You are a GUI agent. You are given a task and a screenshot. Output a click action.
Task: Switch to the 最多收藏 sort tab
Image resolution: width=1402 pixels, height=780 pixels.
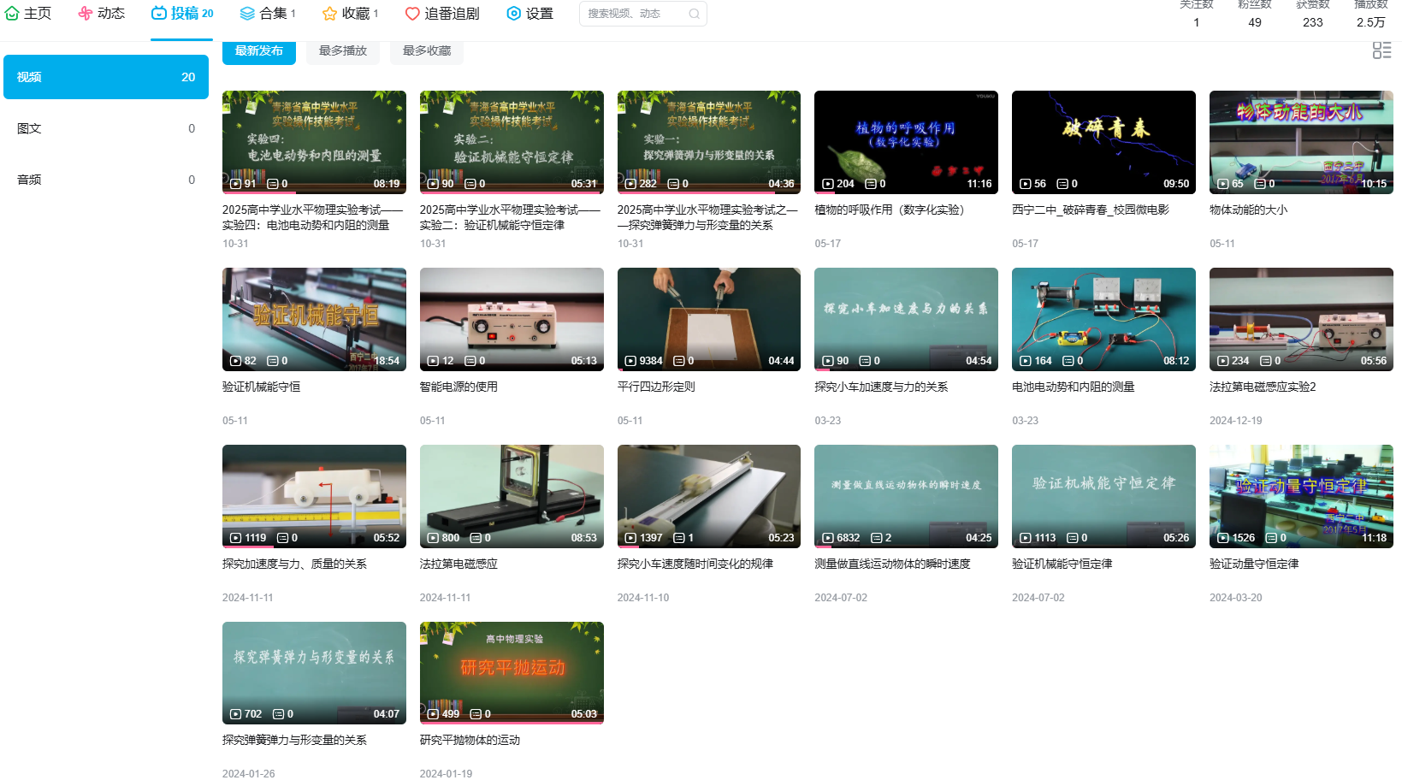(426, 50)
